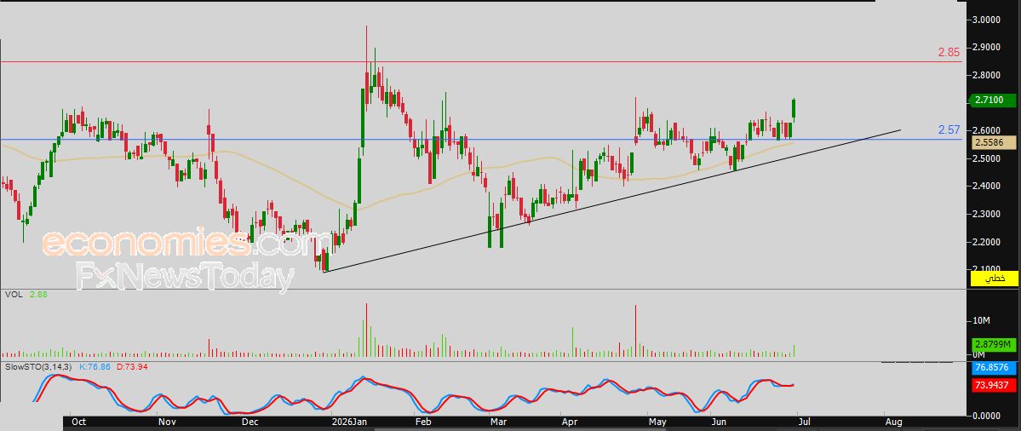The height and width of the screenshot is (431, 1021).
Task: Click the red 2.85 resistance level label
Action: pyautogui.click(x=949, y=53)
